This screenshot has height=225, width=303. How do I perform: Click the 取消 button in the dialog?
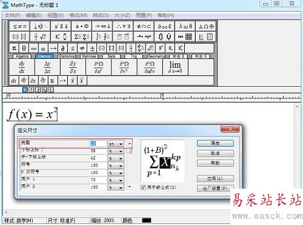coord(215,153)
